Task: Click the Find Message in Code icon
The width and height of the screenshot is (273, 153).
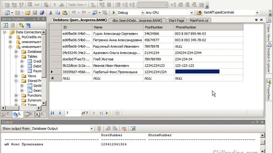Action: tap(99, 128)
